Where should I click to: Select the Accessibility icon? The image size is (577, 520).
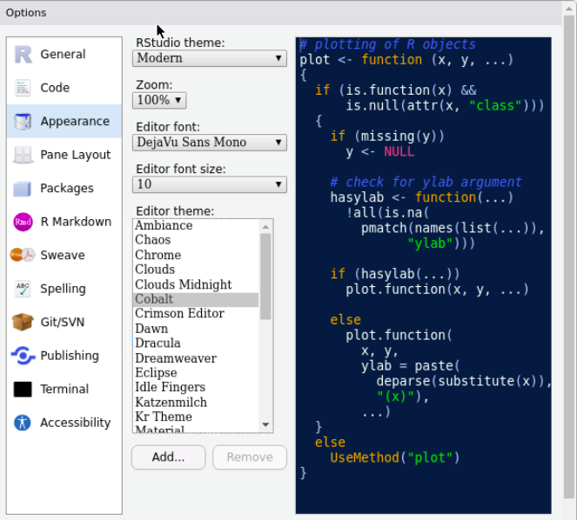[x=23, y=423]
